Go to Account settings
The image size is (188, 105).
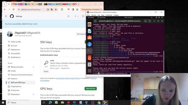click(14, 46)
